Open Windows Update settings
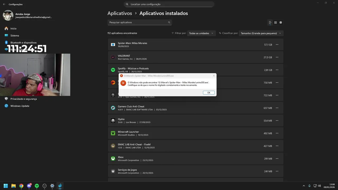Screen dimensions: 338x190 (20, 106)
